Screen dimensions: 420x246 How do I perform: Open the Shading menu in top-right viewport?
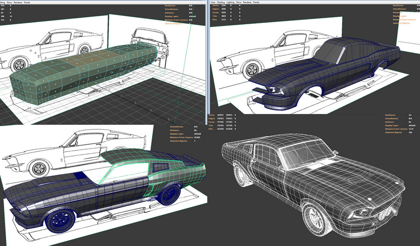224,2
